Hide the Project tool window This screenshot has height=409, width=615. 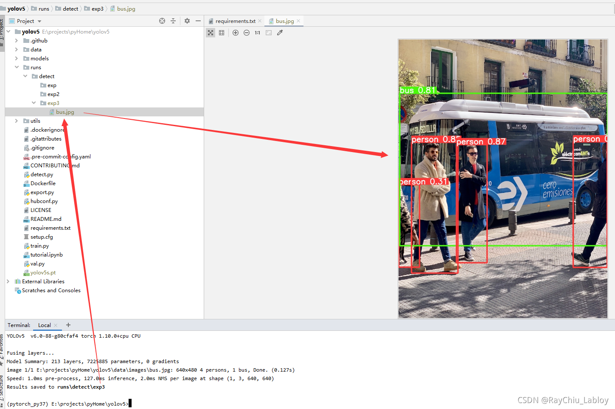pyautogui.click(x=198, y=20)
